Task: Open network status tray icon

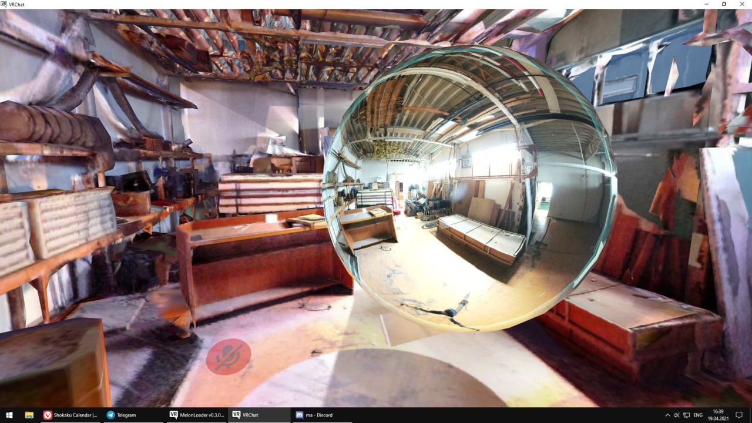Action: (687, 415)
